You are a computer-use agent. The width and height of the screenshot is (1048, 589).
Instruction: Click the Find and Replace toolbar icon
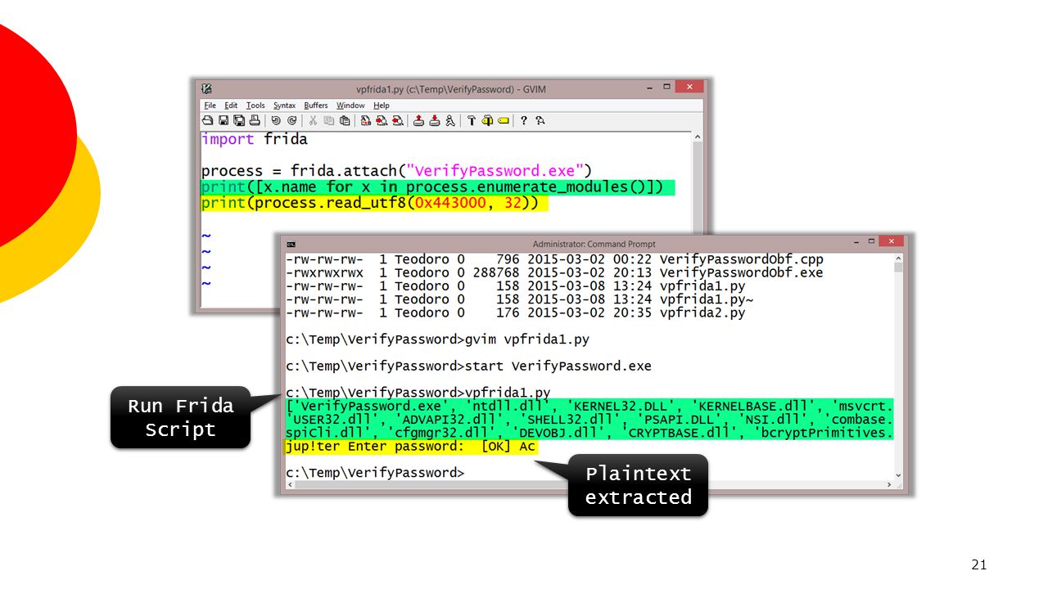coord(366,120)
